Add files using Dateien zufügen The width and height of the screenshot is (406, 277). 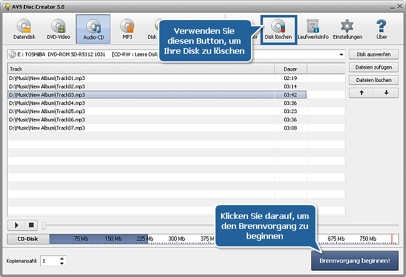(x=374, y=68)
